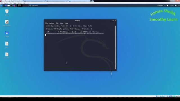
Task: Click the 'At MAC Address' header text
Action: pyautogui.click(x=63, y=32)
